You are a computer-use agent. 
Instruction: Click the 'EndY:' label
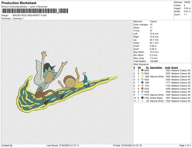coord(137,49)
